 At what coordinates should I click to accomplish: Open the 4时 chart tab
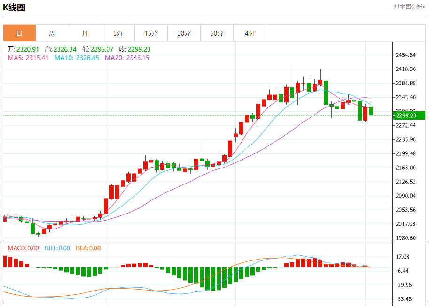click(250, 33)
